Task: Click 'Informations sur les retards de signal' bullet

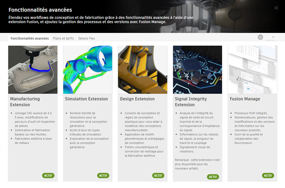Action: point(199,138)
